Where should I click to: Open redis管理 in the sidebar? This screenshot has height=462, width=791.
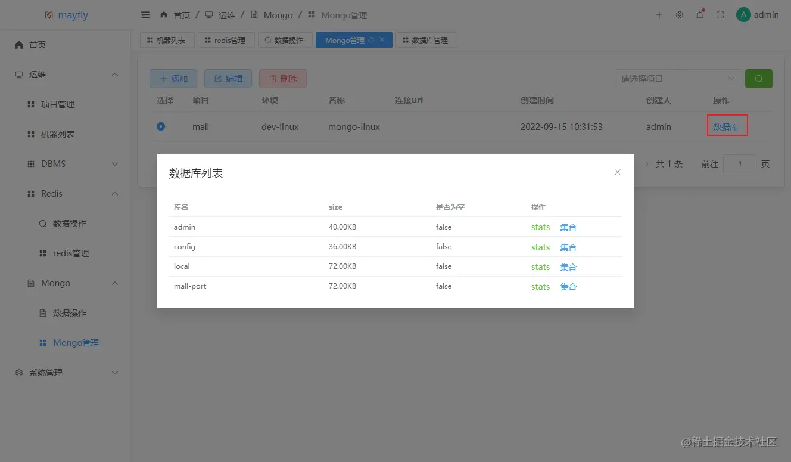[x=66, y=253]
